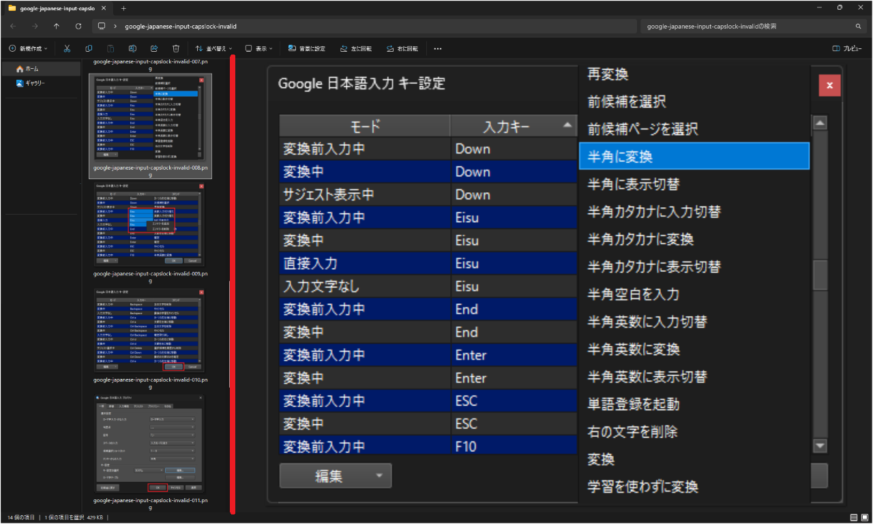Click the Share icon in the toolbar

[154, 48]
